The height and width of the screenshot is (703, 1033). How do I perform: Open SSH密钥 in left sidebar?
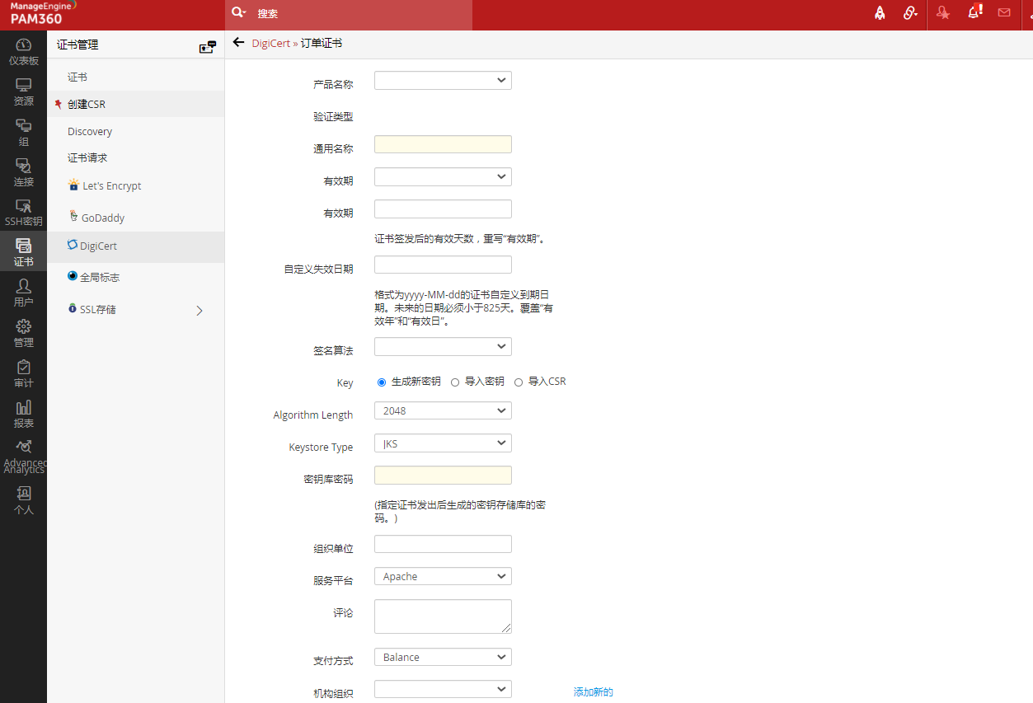click(23, 213)
